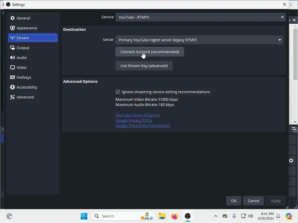Click OBS Studio taskbar icon
The width and height of the screenshot is (298, 223).
tap(188, 216)
